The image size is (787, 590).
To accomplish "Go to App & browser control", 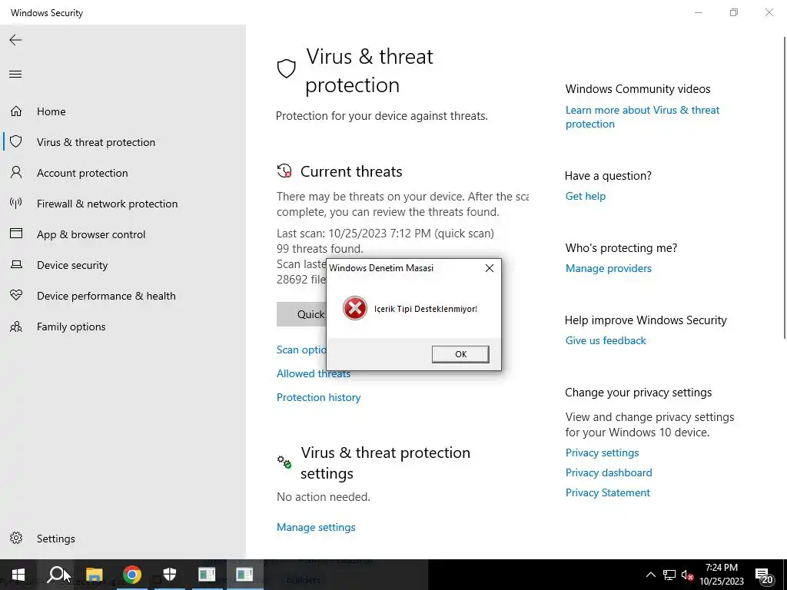I will tap(91, 234).
